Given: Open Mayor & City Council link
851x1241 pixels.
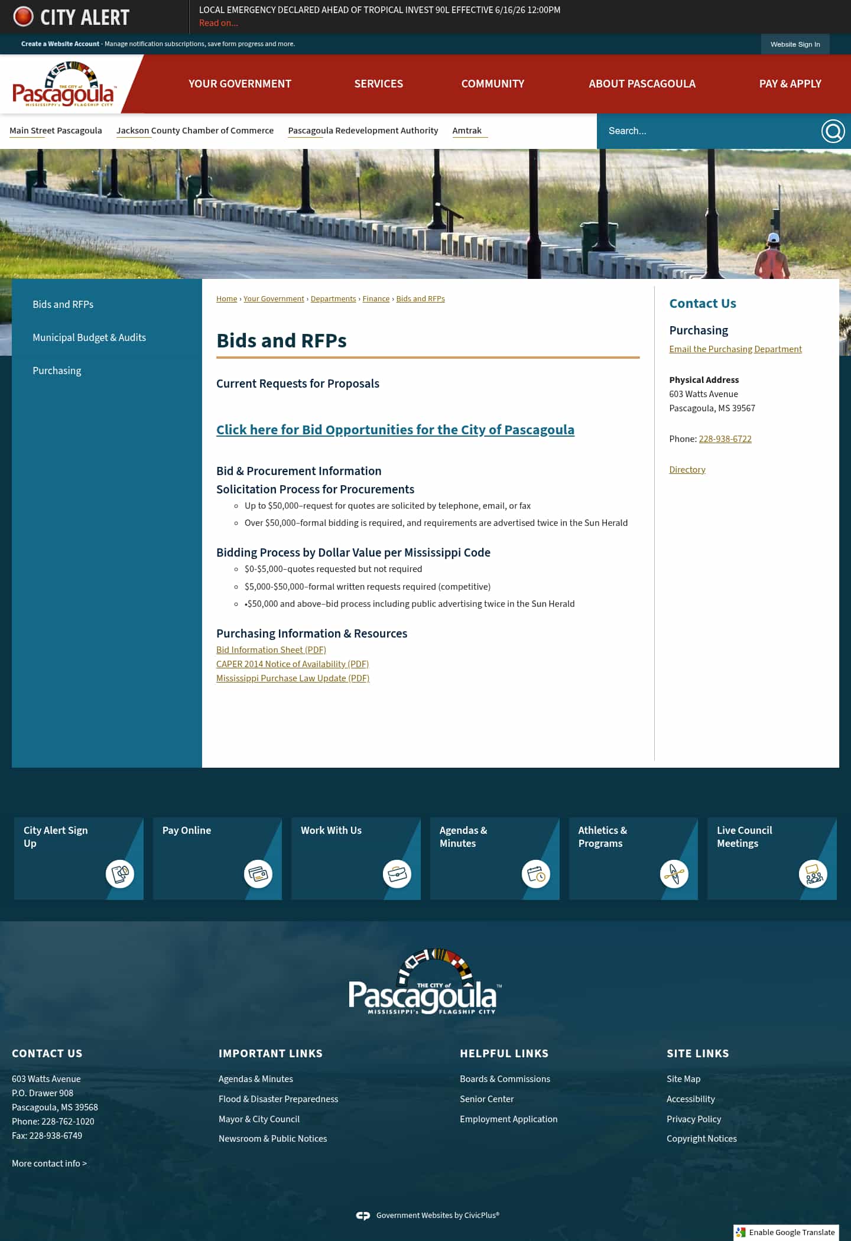Looking at the screenshot, I should tap(259, 1119).
